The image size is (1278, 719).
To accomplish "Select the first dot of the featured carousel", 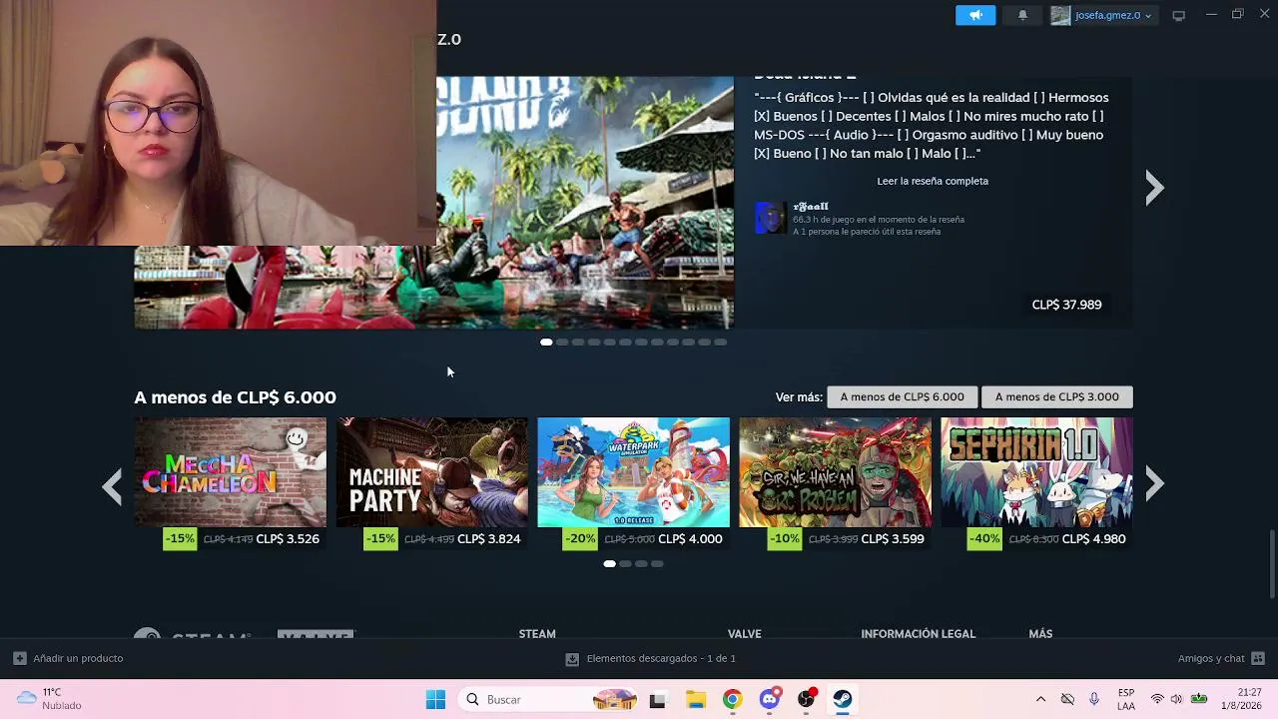I will coord(546,342).
